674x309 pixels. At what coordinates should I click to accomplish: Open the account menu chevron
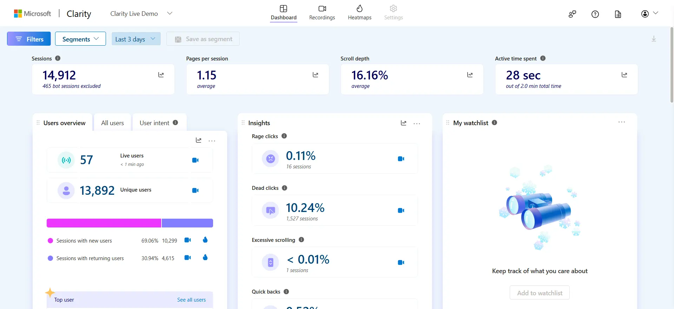pos(655,13)
